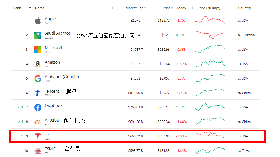Sort by Price column arrows
This screenshot has height=157, width=280.
(x=172, y=8)
